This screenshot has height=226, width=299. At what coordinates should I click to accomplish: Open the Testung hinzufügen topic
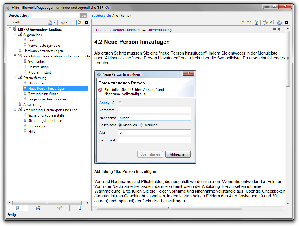(43, 94)
